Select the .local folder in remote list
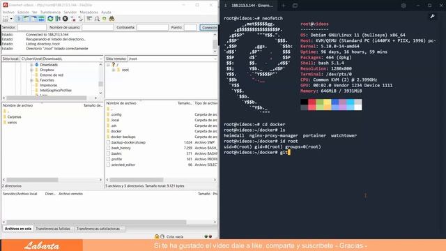 tap(115, 120)
